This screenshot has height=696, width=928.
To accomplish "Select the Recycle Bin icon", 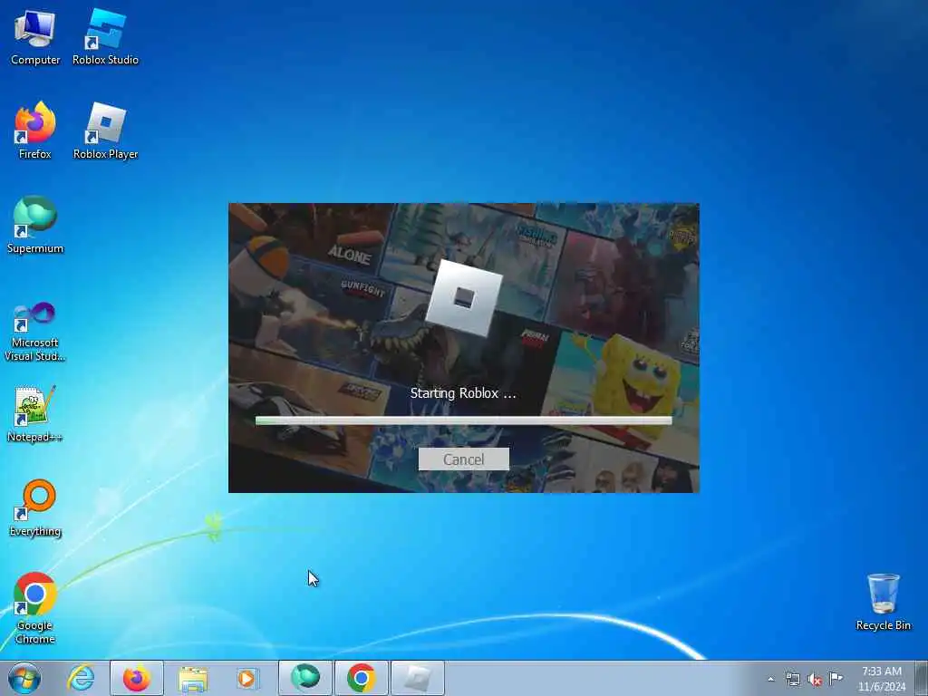I will point(883,602).
